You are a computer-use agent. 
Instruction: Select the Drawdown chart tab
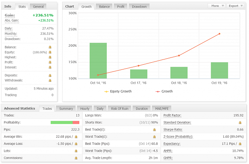(x=139, y=7)
